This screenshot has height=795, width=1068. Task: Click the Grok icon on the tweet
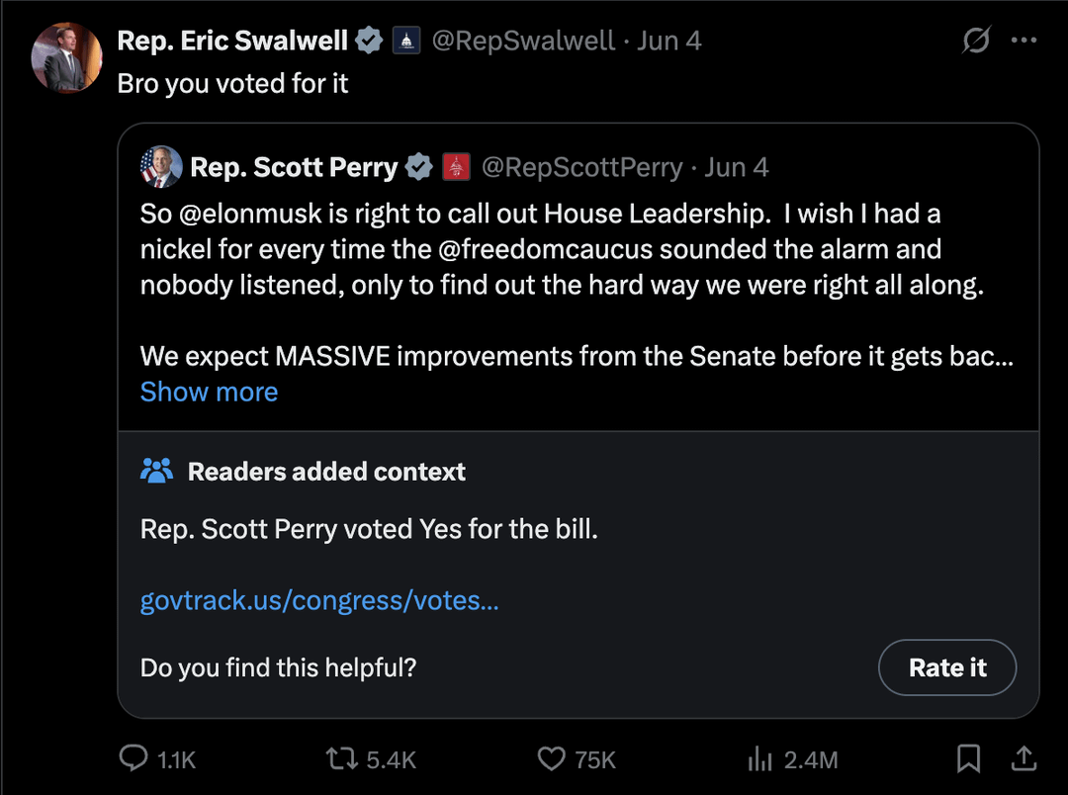point(975,40)
